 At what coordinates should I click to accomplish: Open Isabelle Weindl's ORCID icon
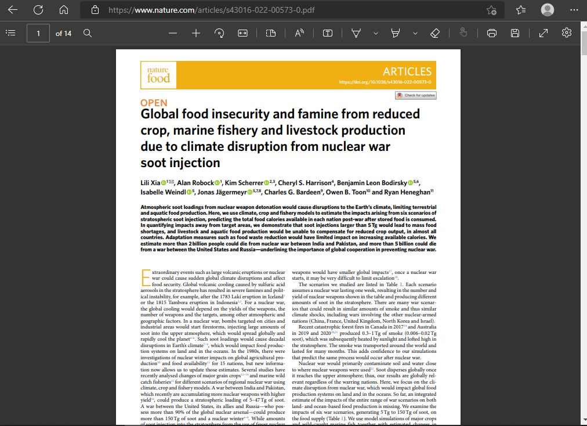pos(189,192)
